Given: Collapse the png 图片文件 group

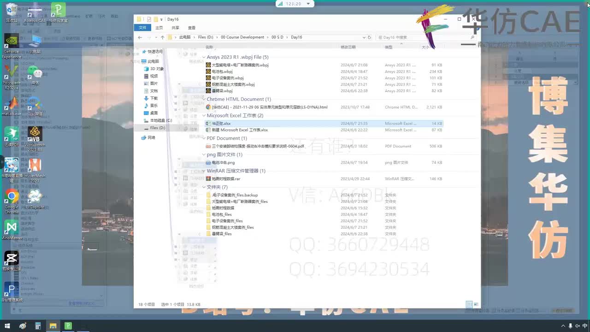Looking at the screenshot, I should pos(204,155).
